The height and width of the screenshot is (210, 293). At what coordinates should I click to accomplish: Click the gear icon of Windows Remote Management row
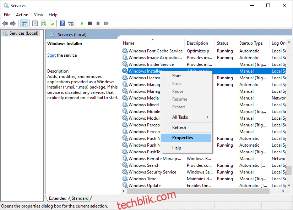tap(125, 158)
